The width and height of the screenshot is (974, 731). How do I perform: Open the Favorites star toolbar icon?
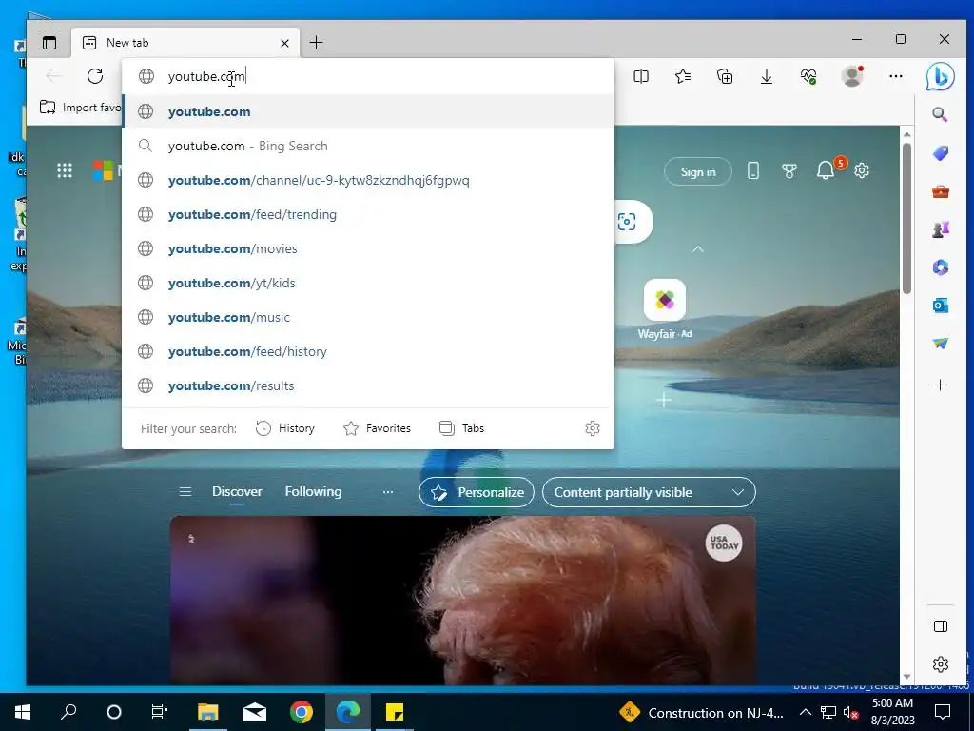pyautogui.click(x=683, y=76)
